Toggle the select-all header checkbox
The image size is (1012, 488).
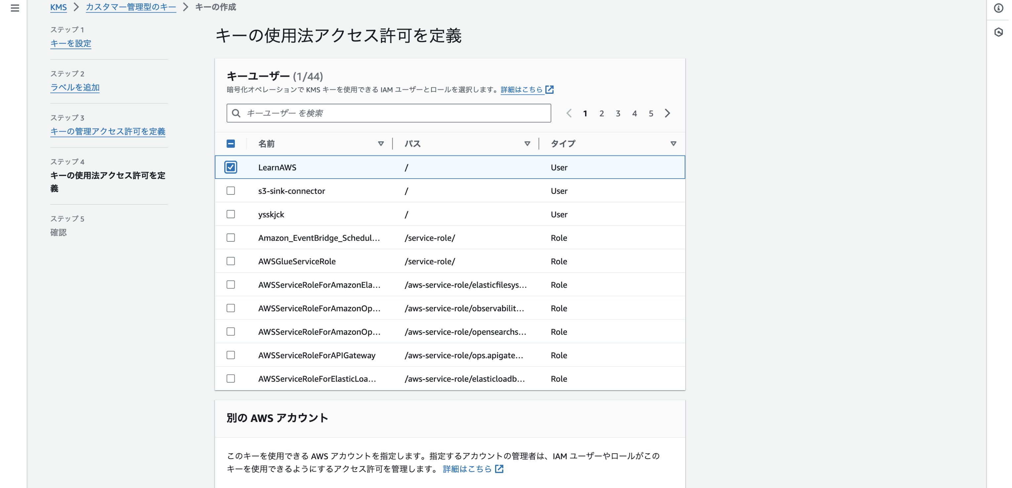pyautogui.click(x=231, y=144)
